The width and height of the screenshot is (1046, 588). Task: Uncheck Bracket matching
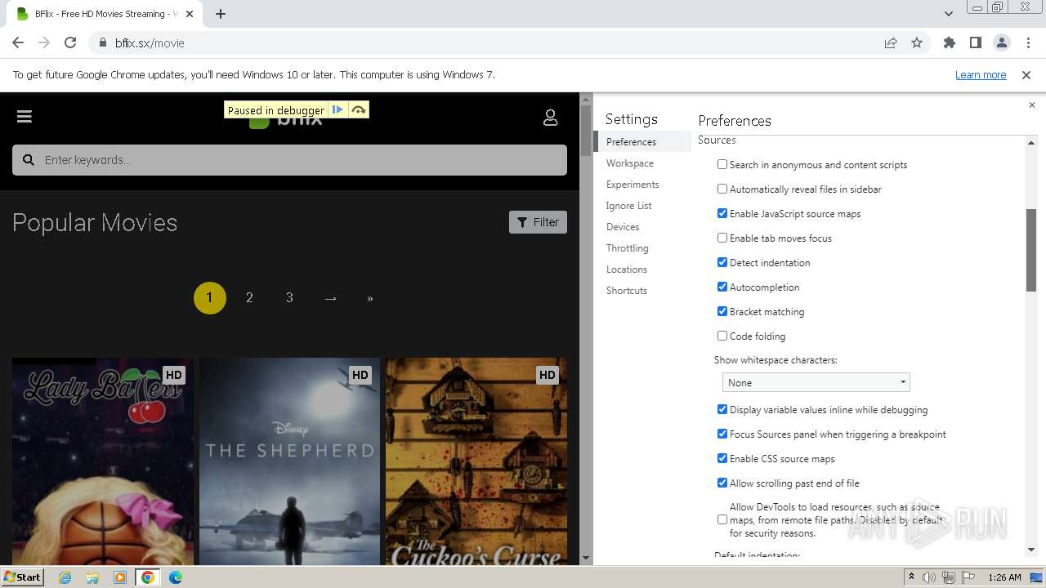tap(722, 311)
